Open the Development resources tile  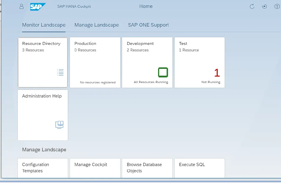(x=147, y=63)
